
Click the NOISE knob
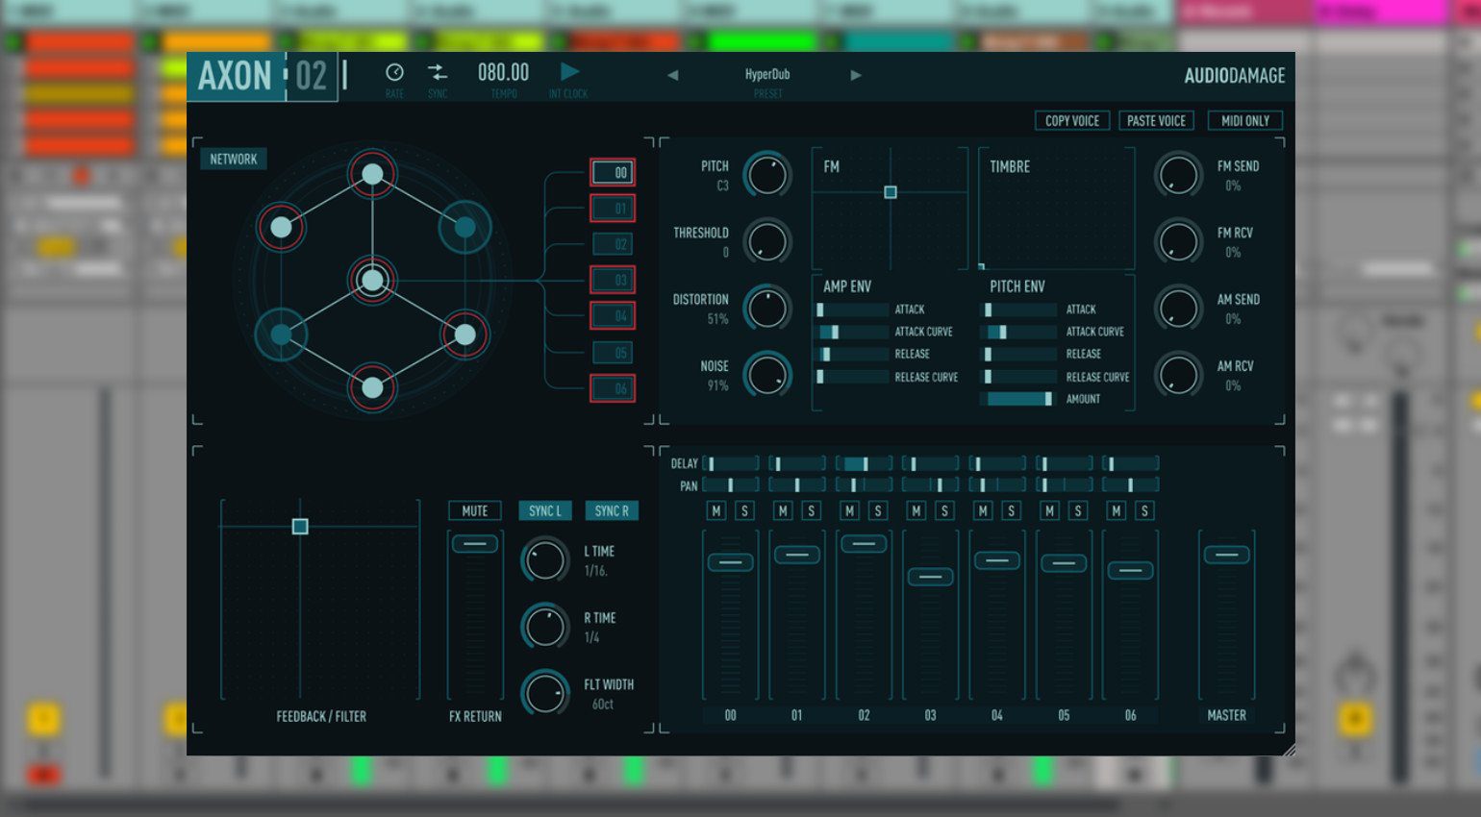coord(767,375)
